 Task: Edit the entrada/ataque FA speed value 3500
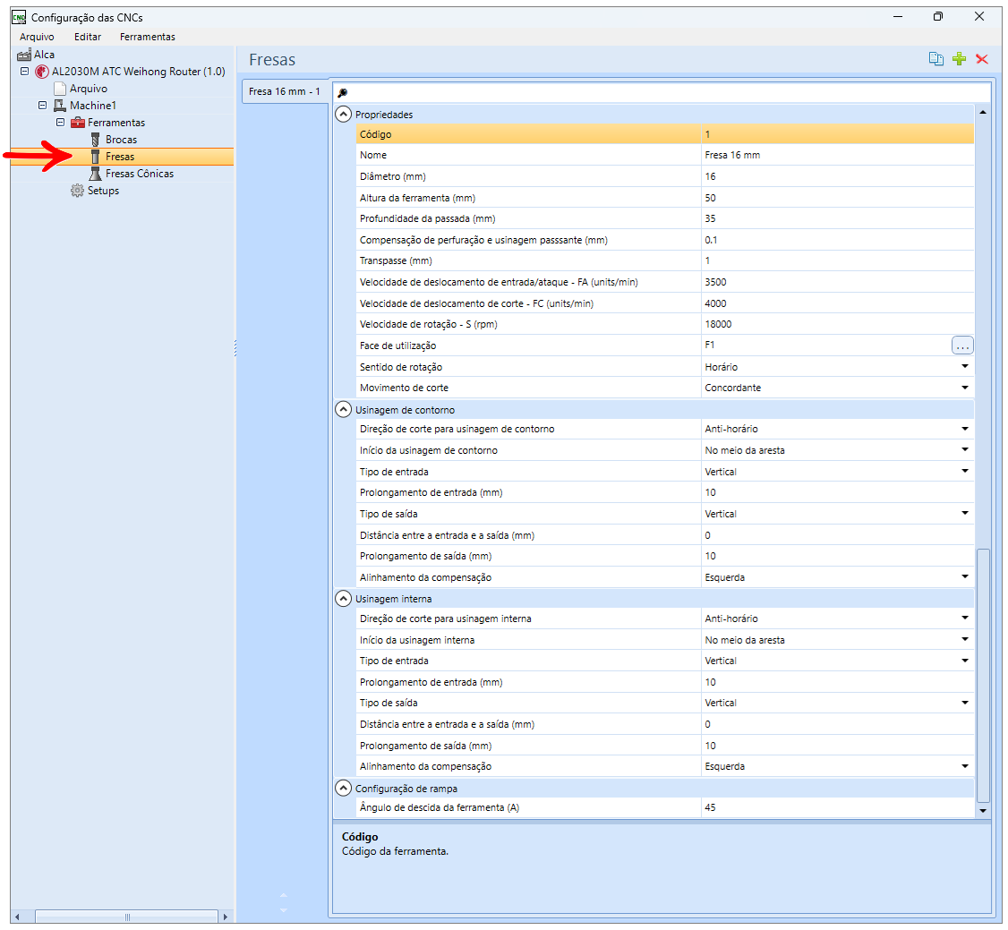837,282
